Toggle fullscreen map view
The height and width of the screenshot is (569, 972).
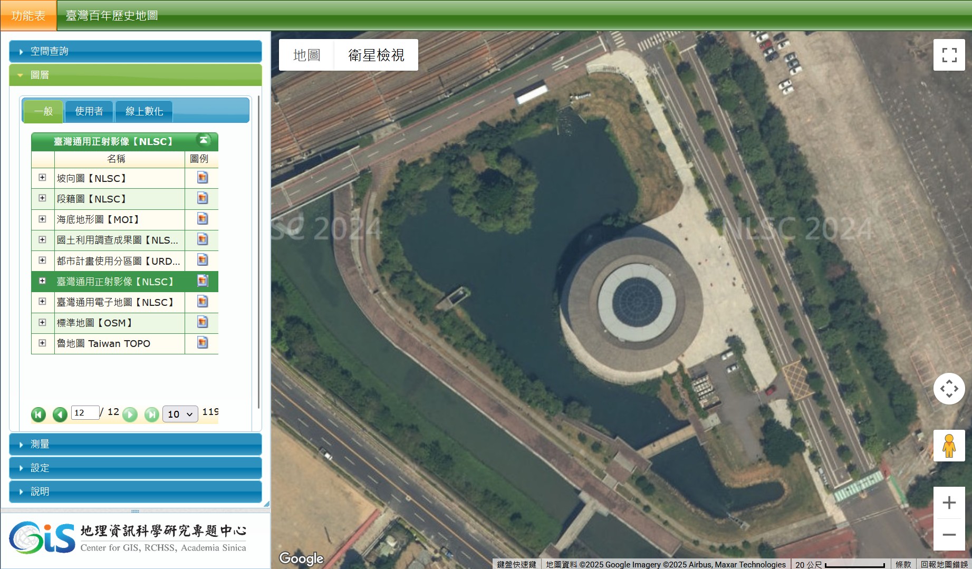pos(949,55)
